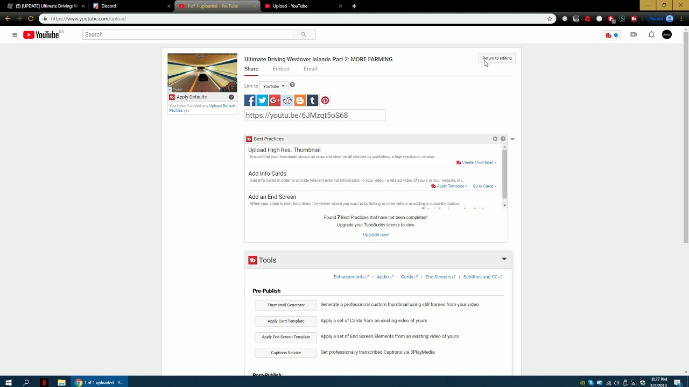689x387 pixels.
Task: Switch to the Embed tab
Action: (281, 69)
